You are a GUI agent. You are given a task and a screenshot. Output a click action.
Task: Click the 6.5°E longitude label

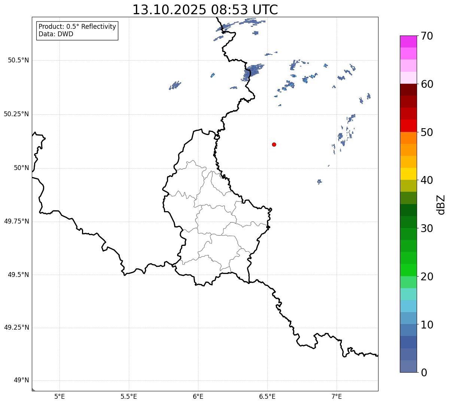[x=267, y=396]
